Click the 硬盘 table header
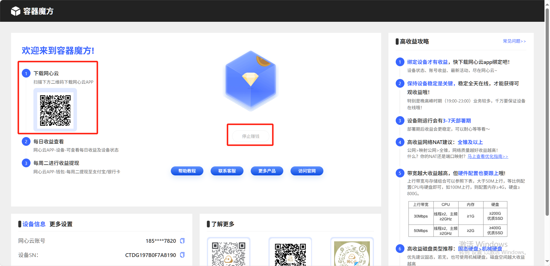The height and width of the screenshot is (266, 550). click(x=495, y=204)
